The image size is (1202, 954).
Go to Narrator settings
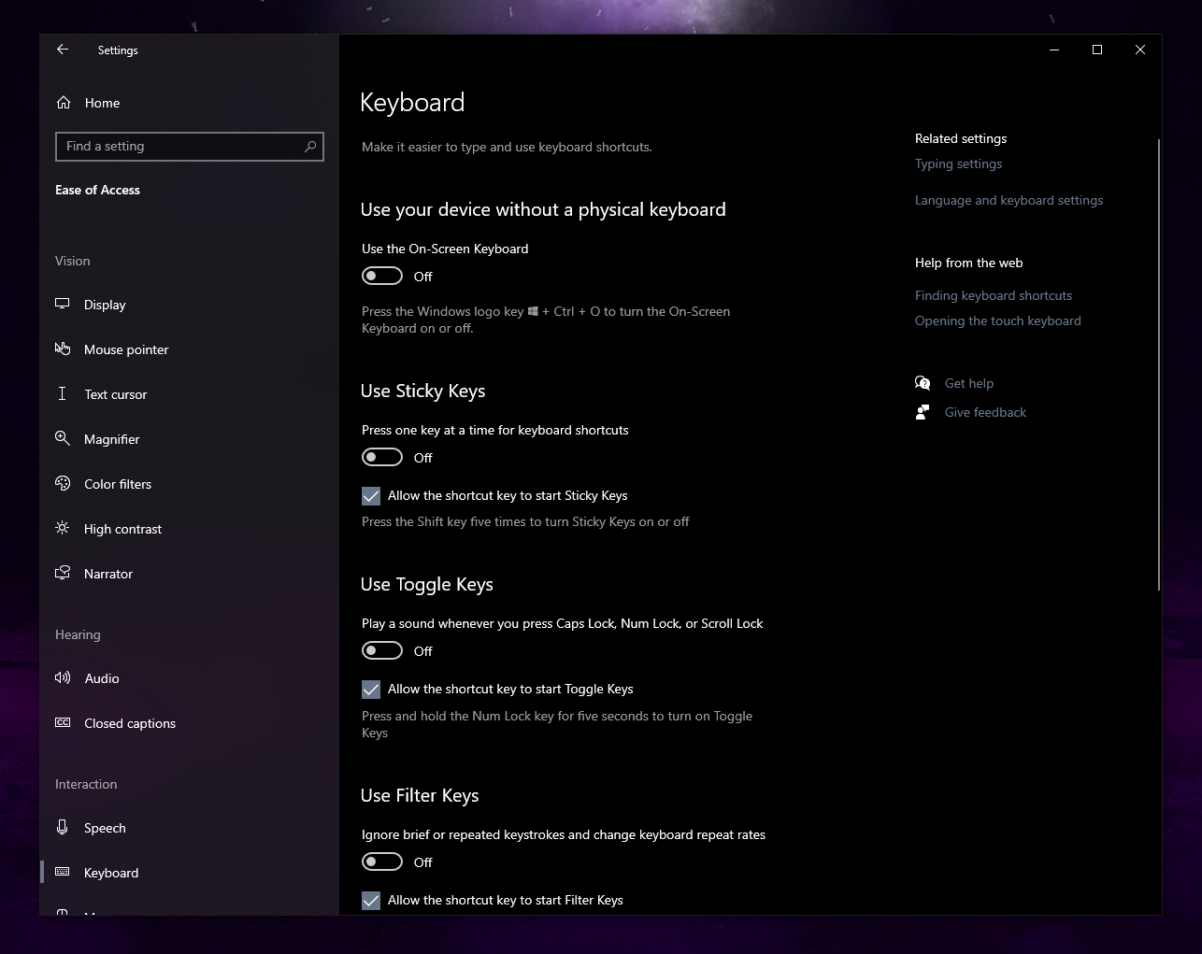tap(189, 574)
